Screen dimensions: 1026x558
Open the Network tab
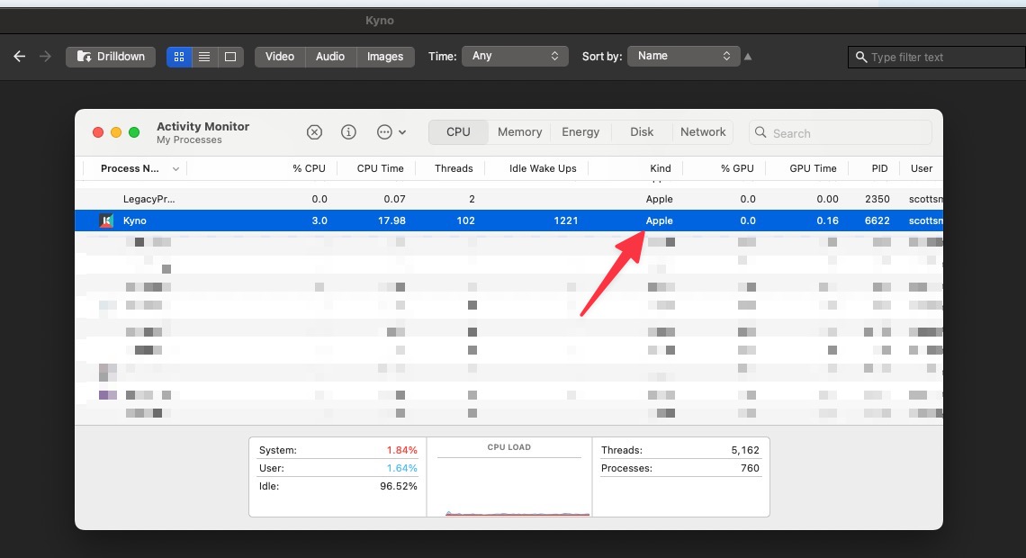click(703, 132)
